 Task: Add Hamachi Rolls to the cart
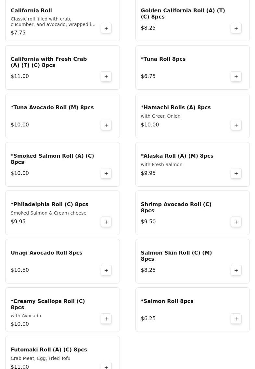pos(236,125)
